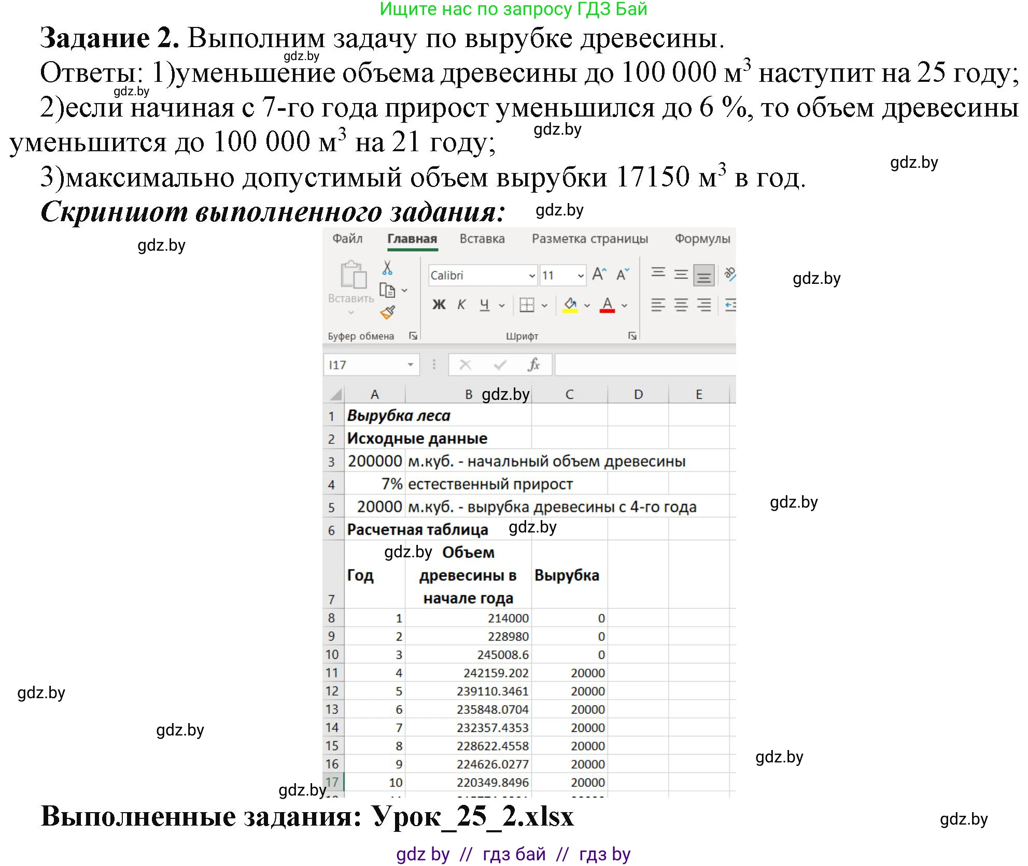
Task: Click the Decrease Font Size icon
Action: pos(623,275)
